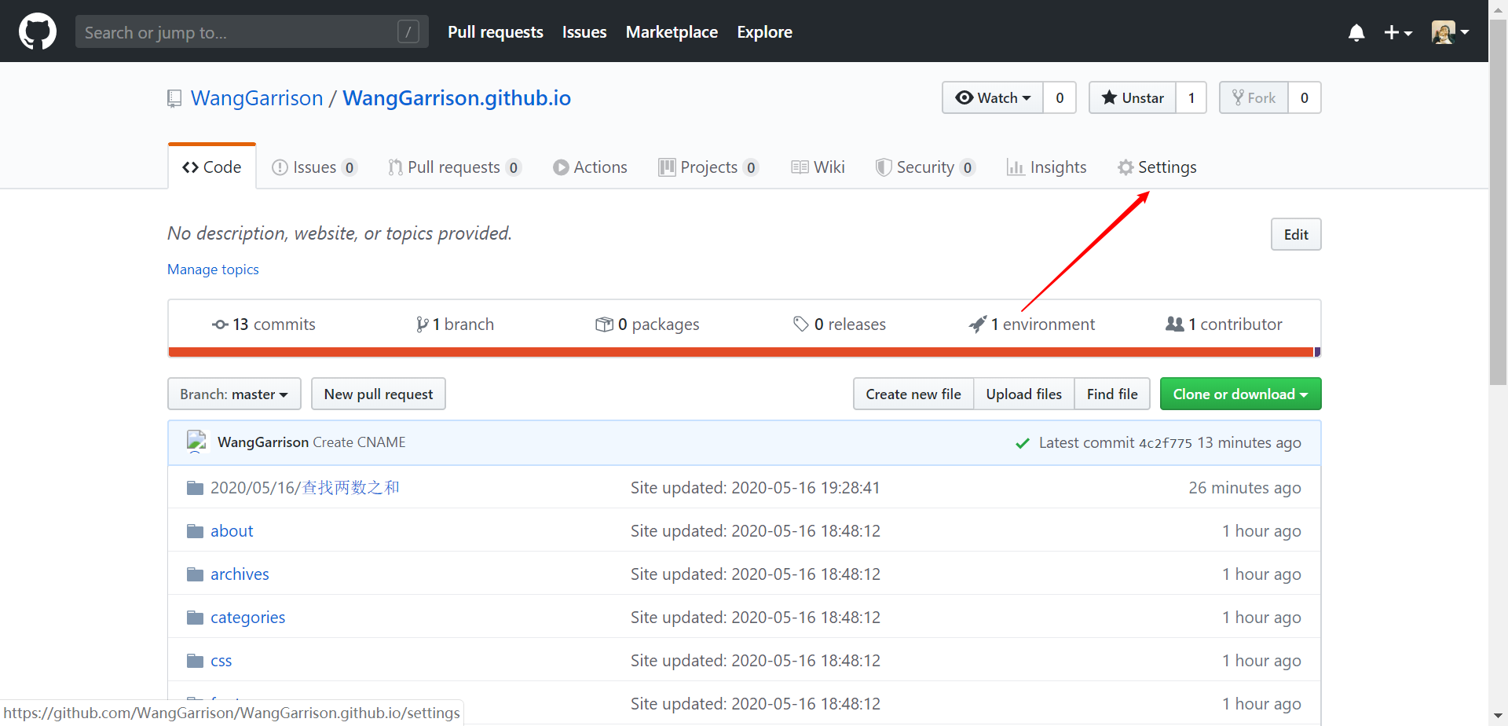Unstar this repository
1508x726 pixels.
click(1133, 97)
